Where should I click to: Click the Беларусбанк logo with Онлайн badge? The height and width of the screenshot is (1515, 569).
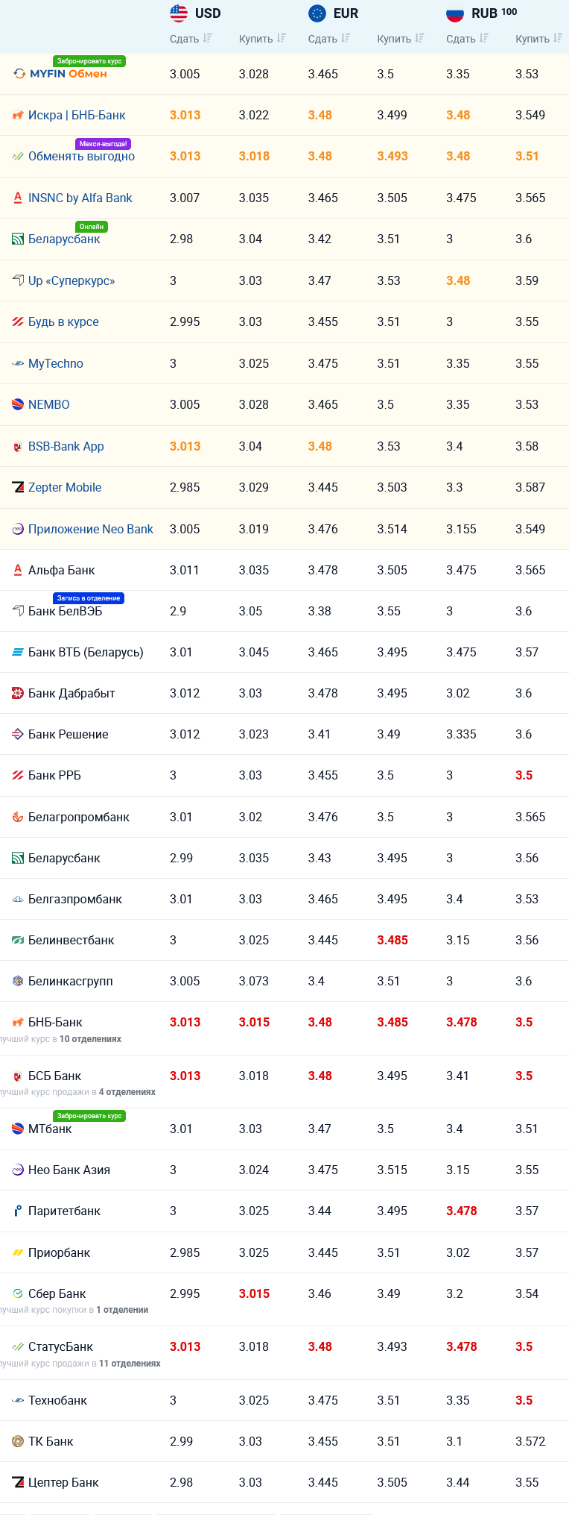(18, 239)
